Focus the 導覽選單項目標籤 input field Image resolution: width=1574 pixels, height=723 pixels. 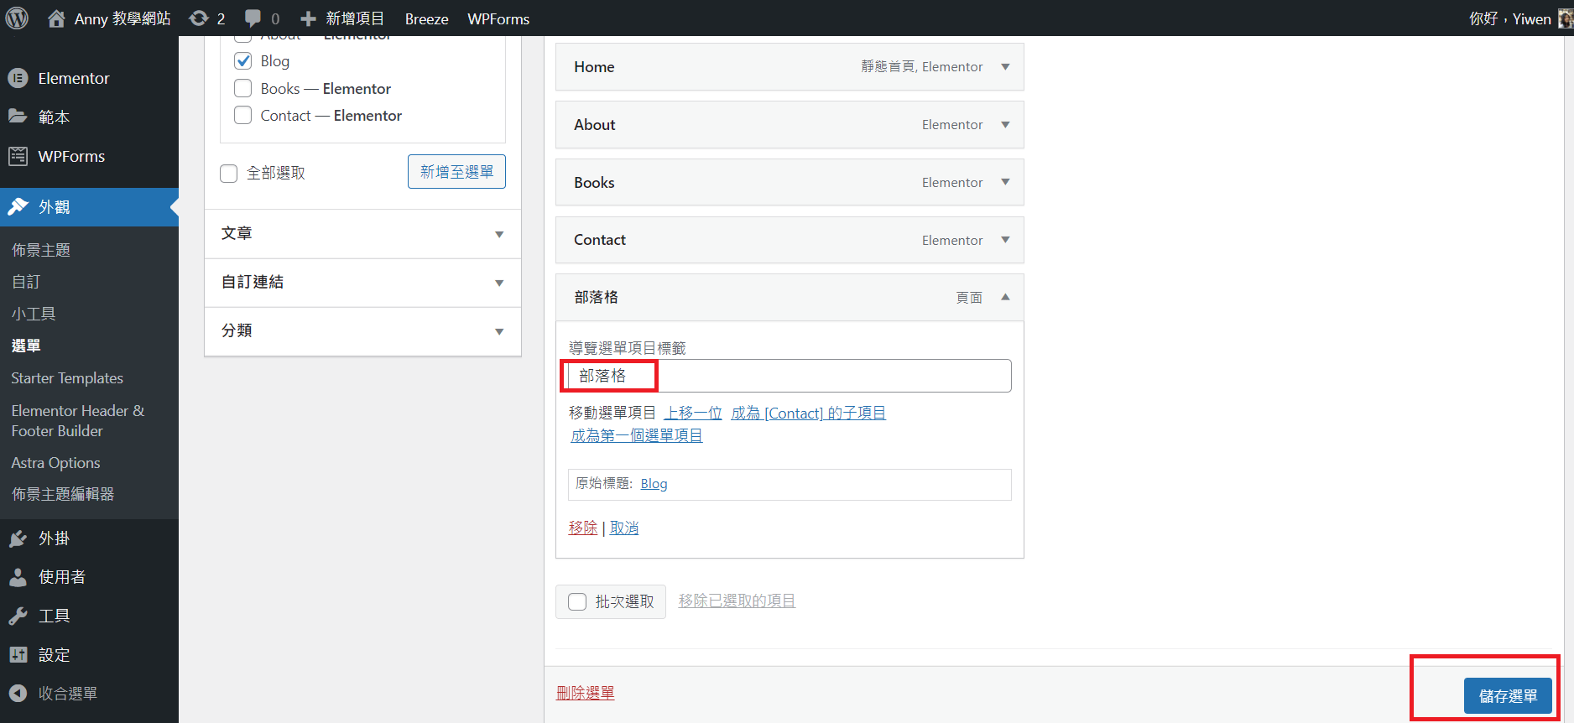point(790,376)
